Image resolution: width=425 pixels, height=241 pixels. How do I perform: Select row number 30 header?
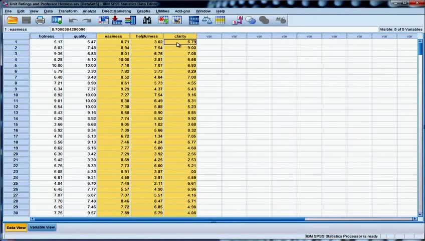coord(16,213)
